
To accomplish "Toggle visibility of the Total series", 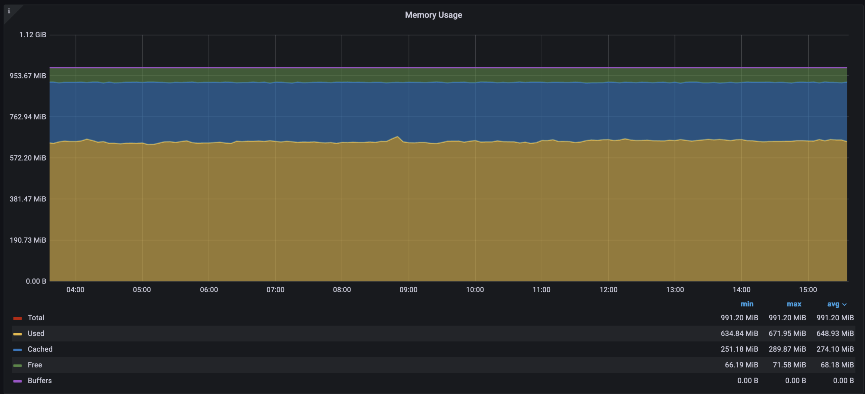I will coord(36,318).
